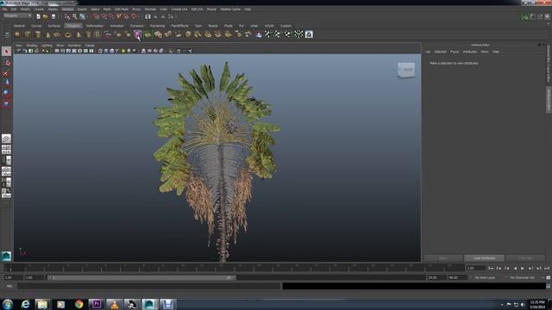The width and height of the screenshot is (552, 310).
Task: Open the Polygons menu set dropdown
Action: [17, 15]
